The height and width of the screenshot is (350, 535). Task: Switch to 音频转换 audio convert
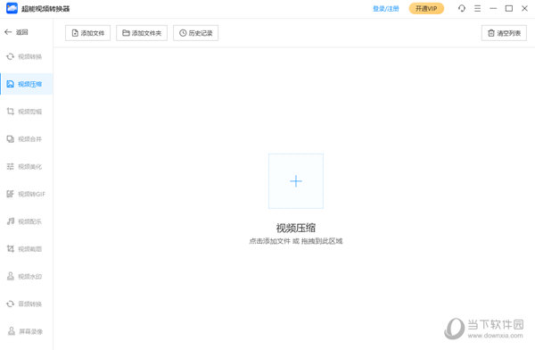[26, 304]
